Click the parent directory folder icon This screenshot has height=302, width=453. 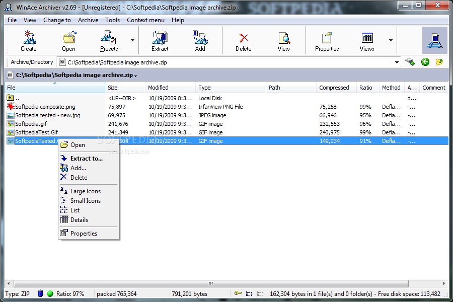(11, 98)
